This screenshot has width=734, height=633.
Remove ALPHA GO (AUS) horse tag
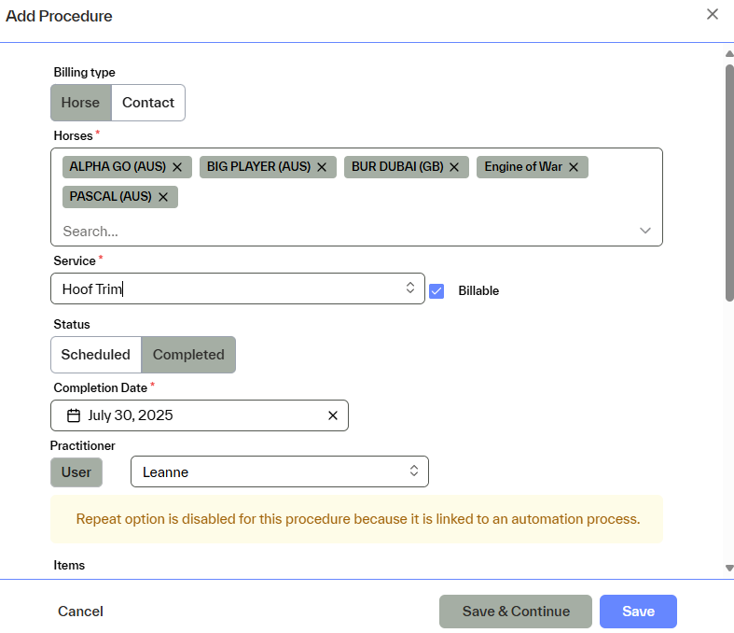177,167
